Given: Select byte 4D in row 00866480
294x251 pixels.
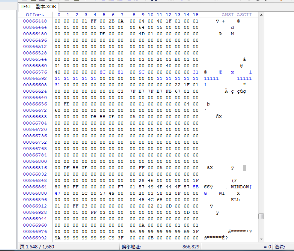Looking at the screenshot, I should click(x=141, y=34).
